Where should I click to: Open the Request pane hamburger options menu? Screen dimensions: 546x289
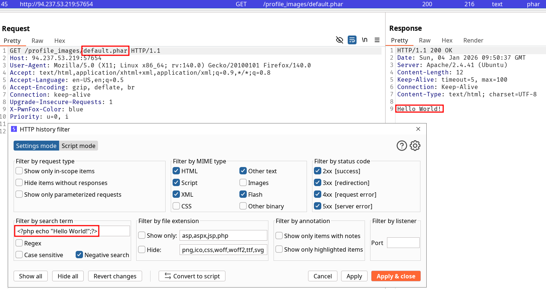(x=377, y=40)
